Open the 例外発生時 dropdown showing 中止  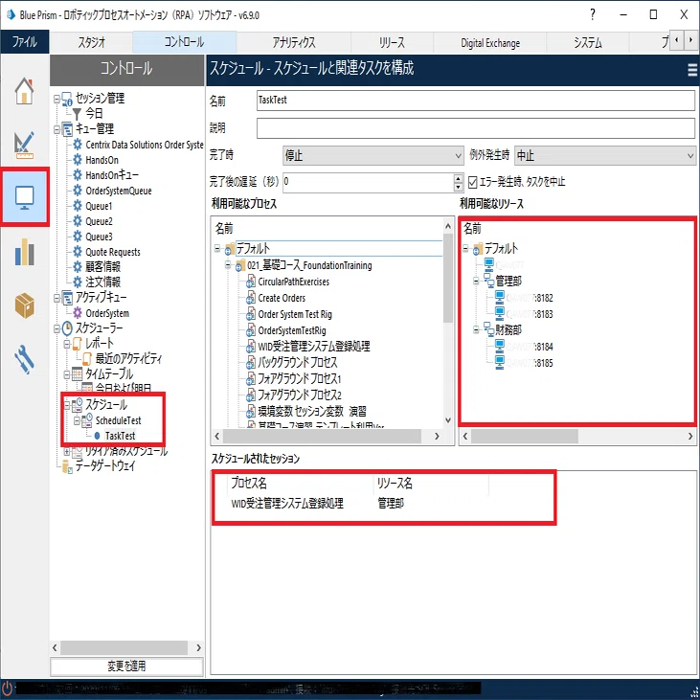click(605, 156)
